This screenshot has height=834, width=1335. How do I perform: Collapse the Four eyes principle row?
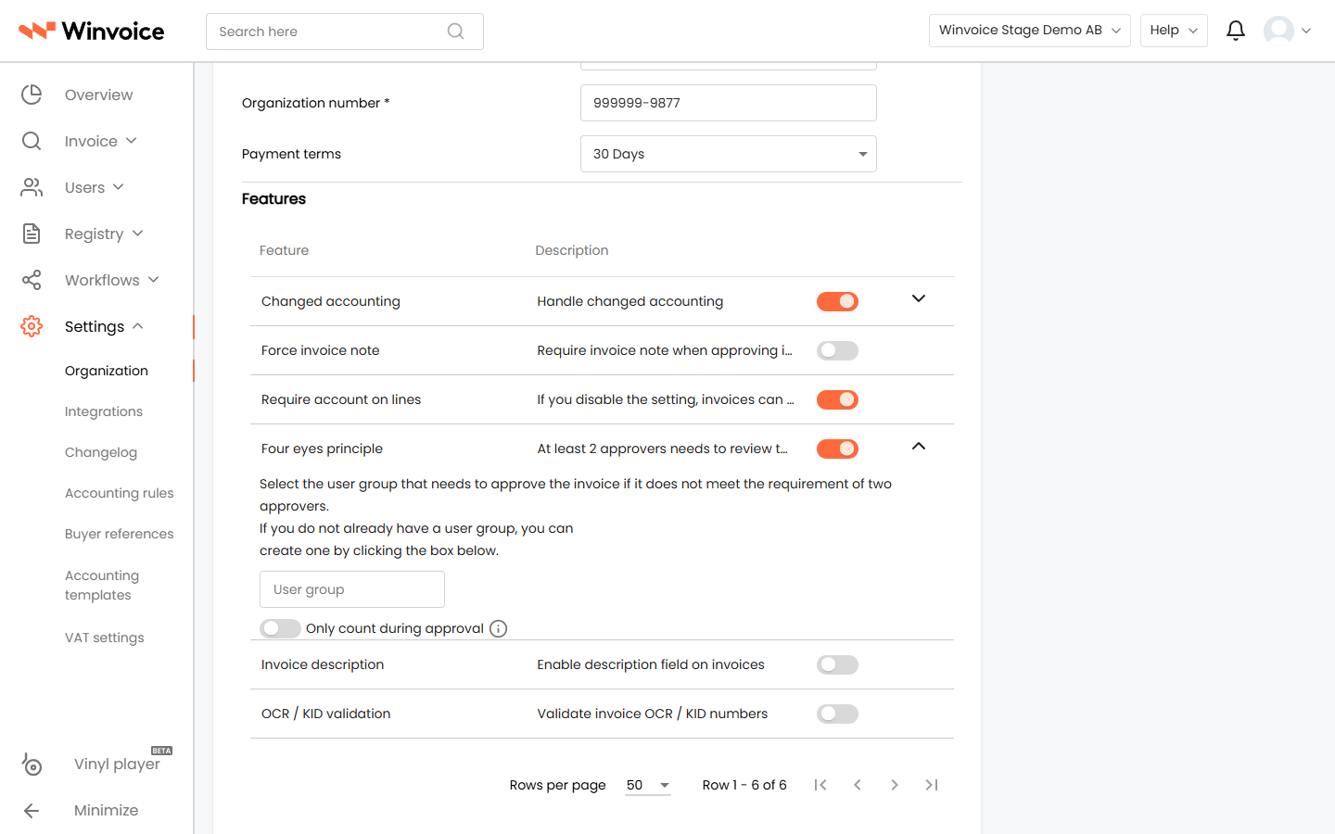(919, 446)
